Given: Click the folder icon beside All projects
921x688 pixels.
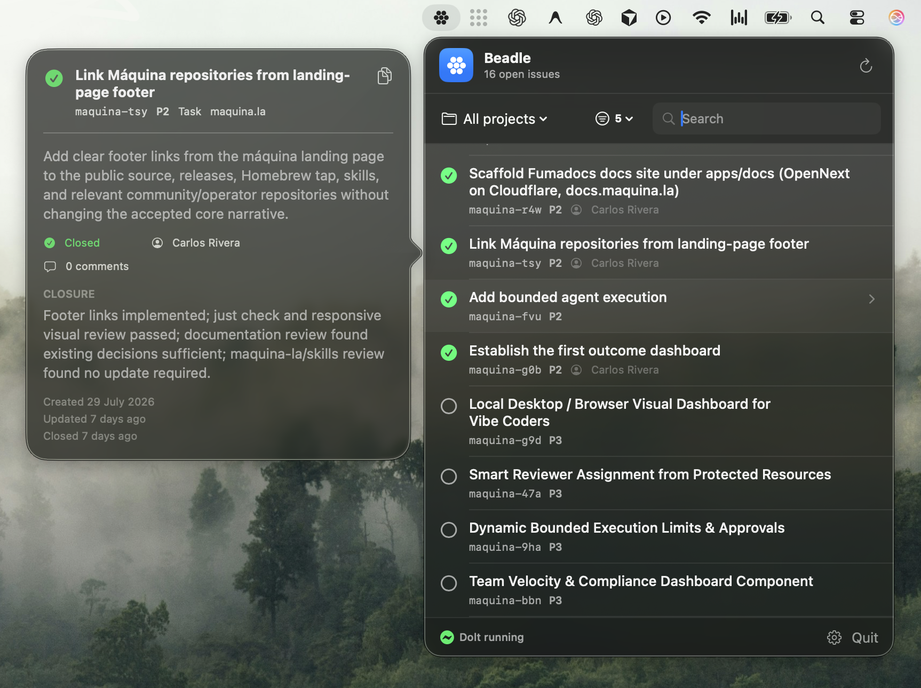Looking at the screenshot, I should pyautogui.click(x=449, y=118).
